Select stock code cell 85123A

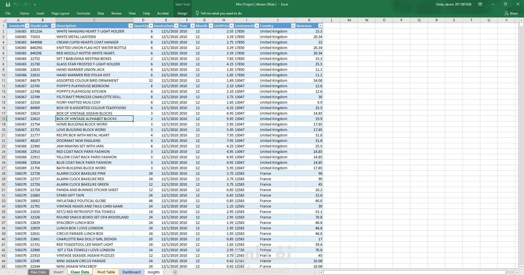click(x=43, y=31)
